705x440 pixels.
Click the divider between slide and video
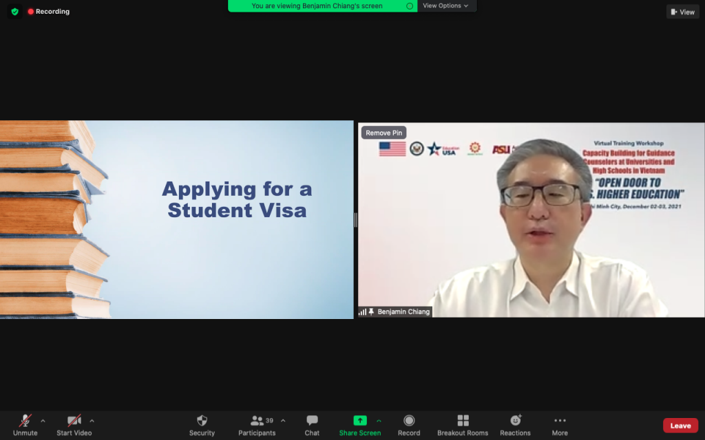356,220
